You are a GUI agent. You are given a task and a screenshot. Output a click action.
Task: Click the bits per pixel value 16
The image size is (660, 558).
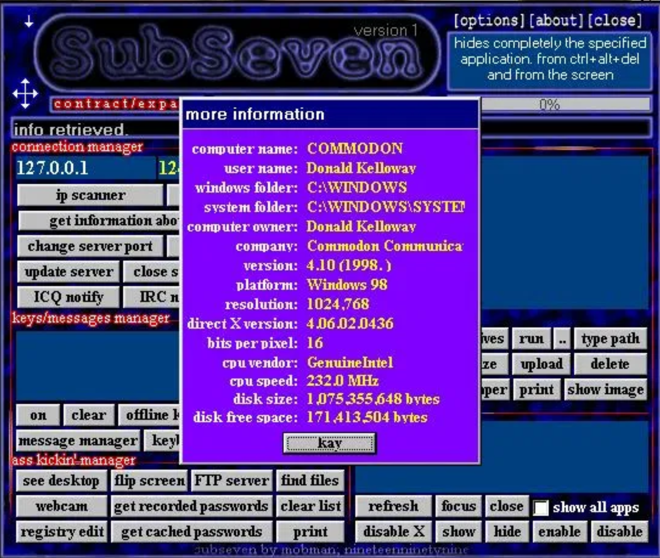(315, 343)
